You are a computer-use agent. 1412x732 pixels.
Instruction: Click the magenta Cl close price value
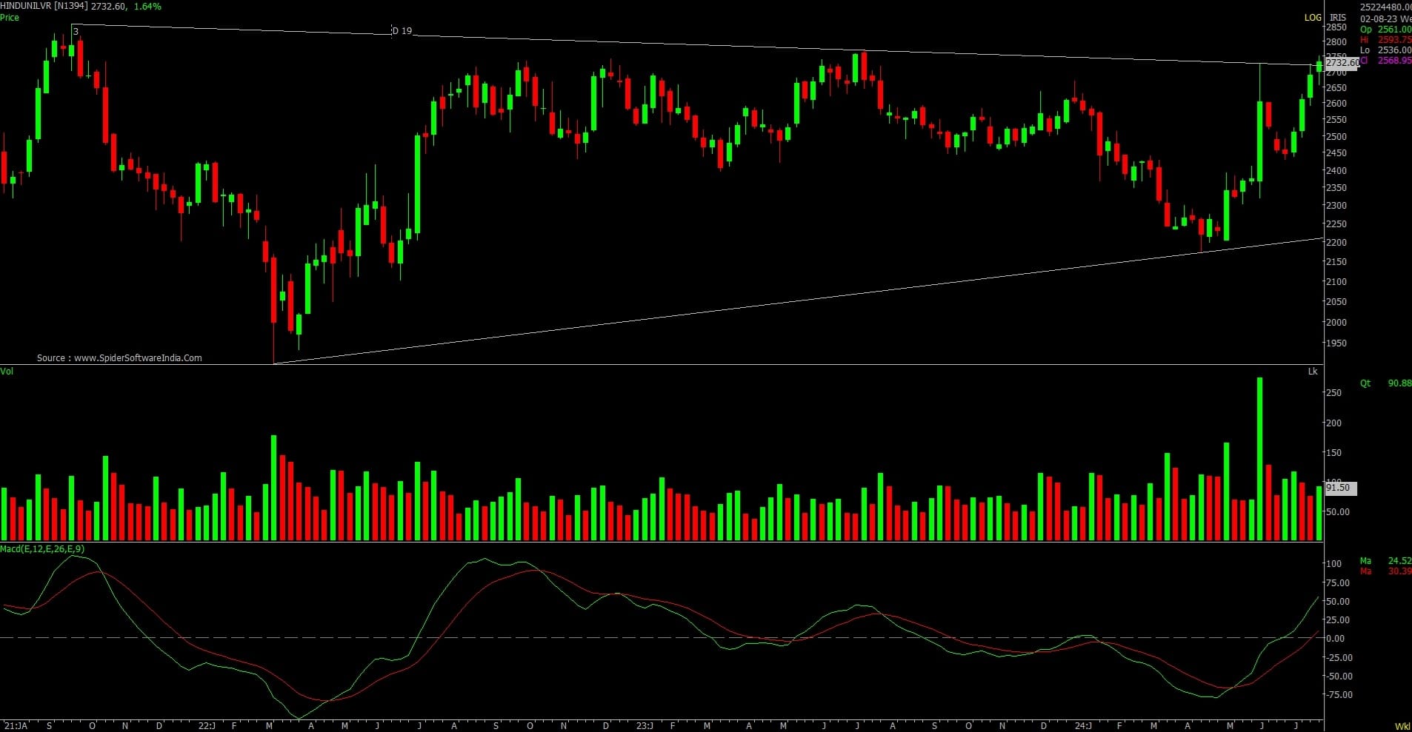1394,61
